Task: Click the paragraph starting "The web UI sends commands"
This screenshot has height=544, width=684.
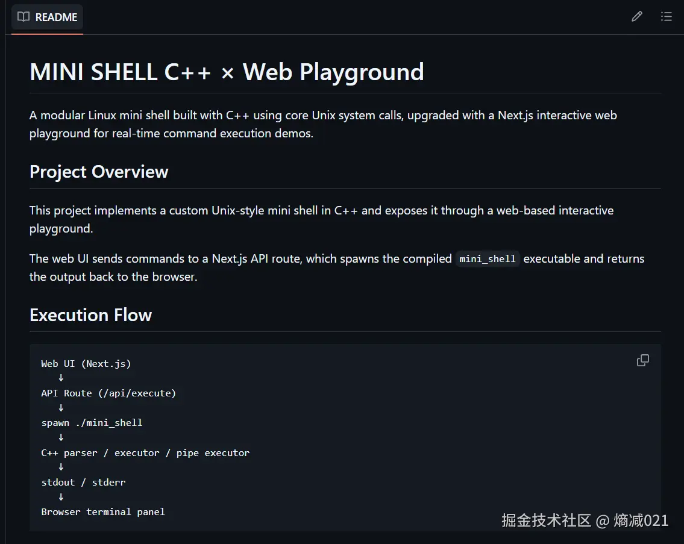Action: tap(337, 267)
